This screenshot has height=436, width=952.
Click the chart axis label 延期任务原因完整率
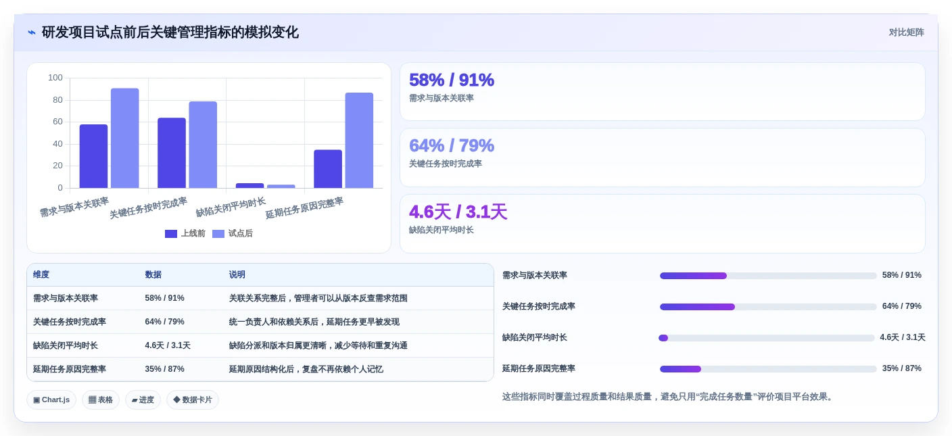click(304, 208)
